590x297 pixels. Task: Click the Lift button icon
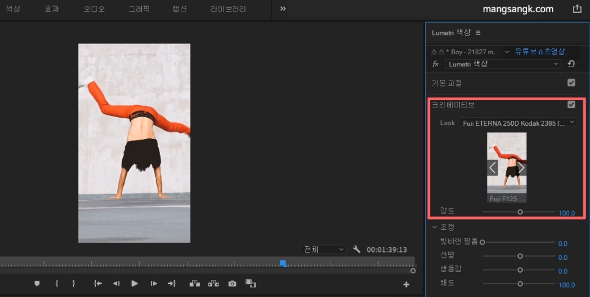195,284
